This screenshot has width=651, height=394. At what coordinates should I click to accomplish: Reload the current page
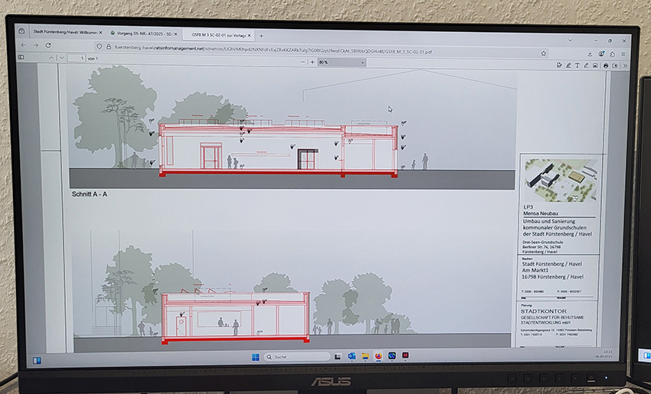[48, 45]
